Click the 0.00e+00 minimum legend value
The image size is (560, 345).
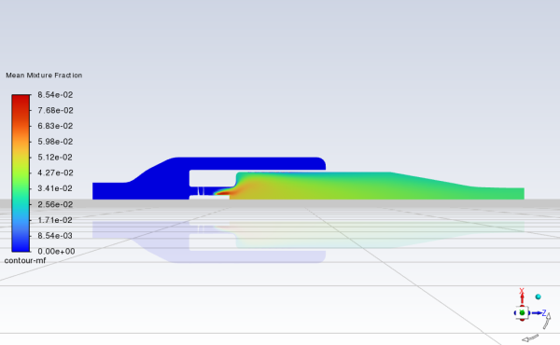click(56, 251)
